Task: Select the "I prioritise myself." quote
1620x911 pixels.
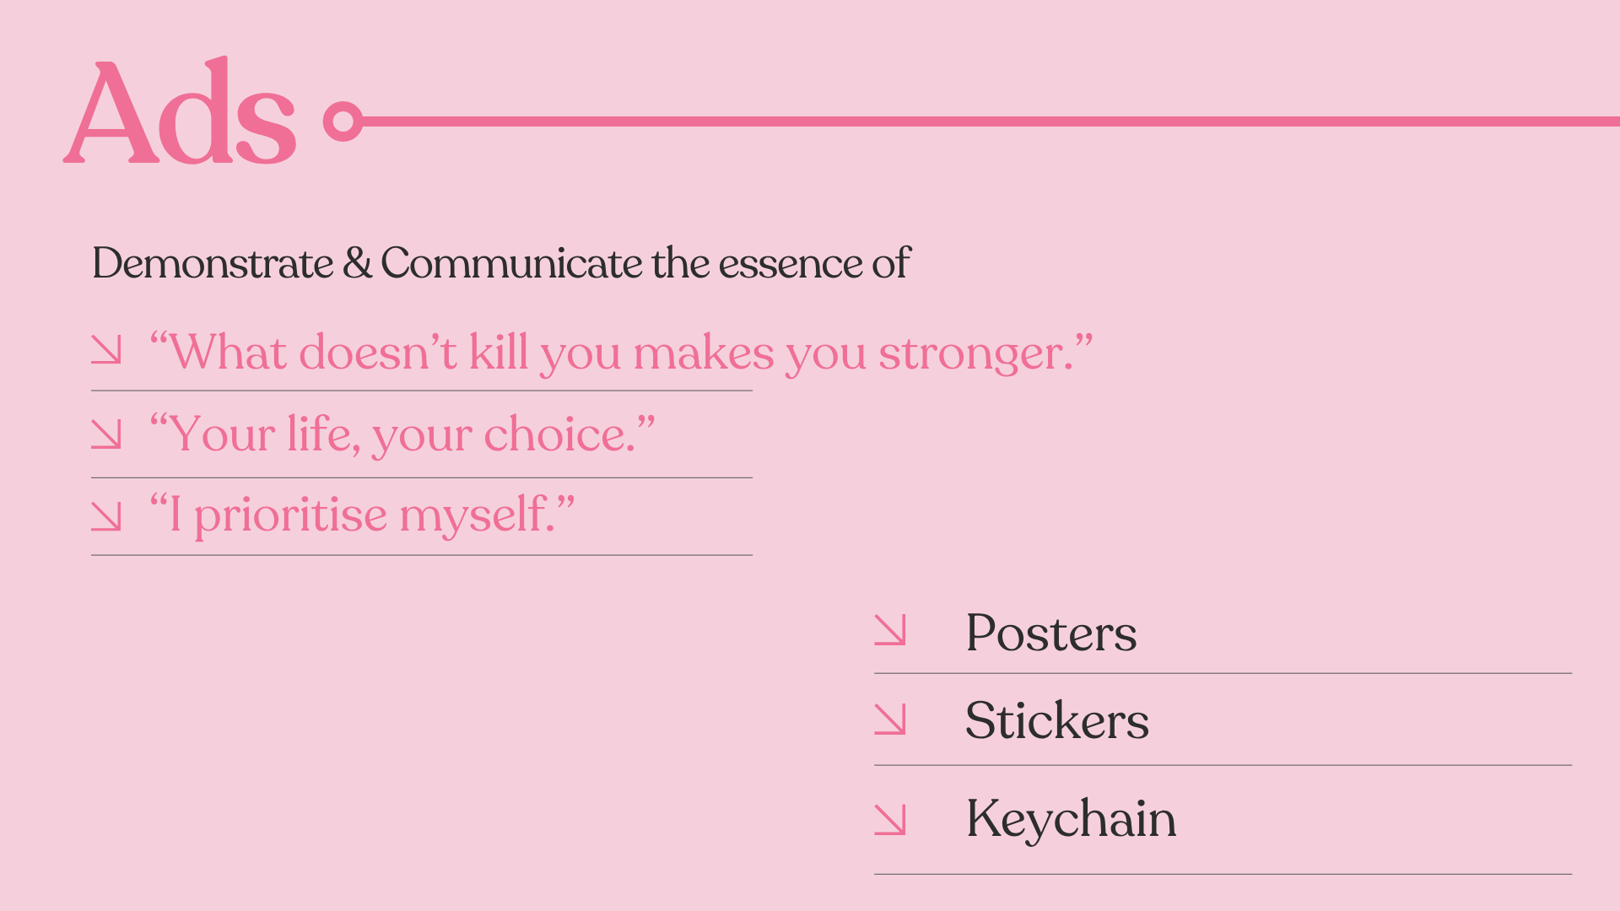Action: 362,515
